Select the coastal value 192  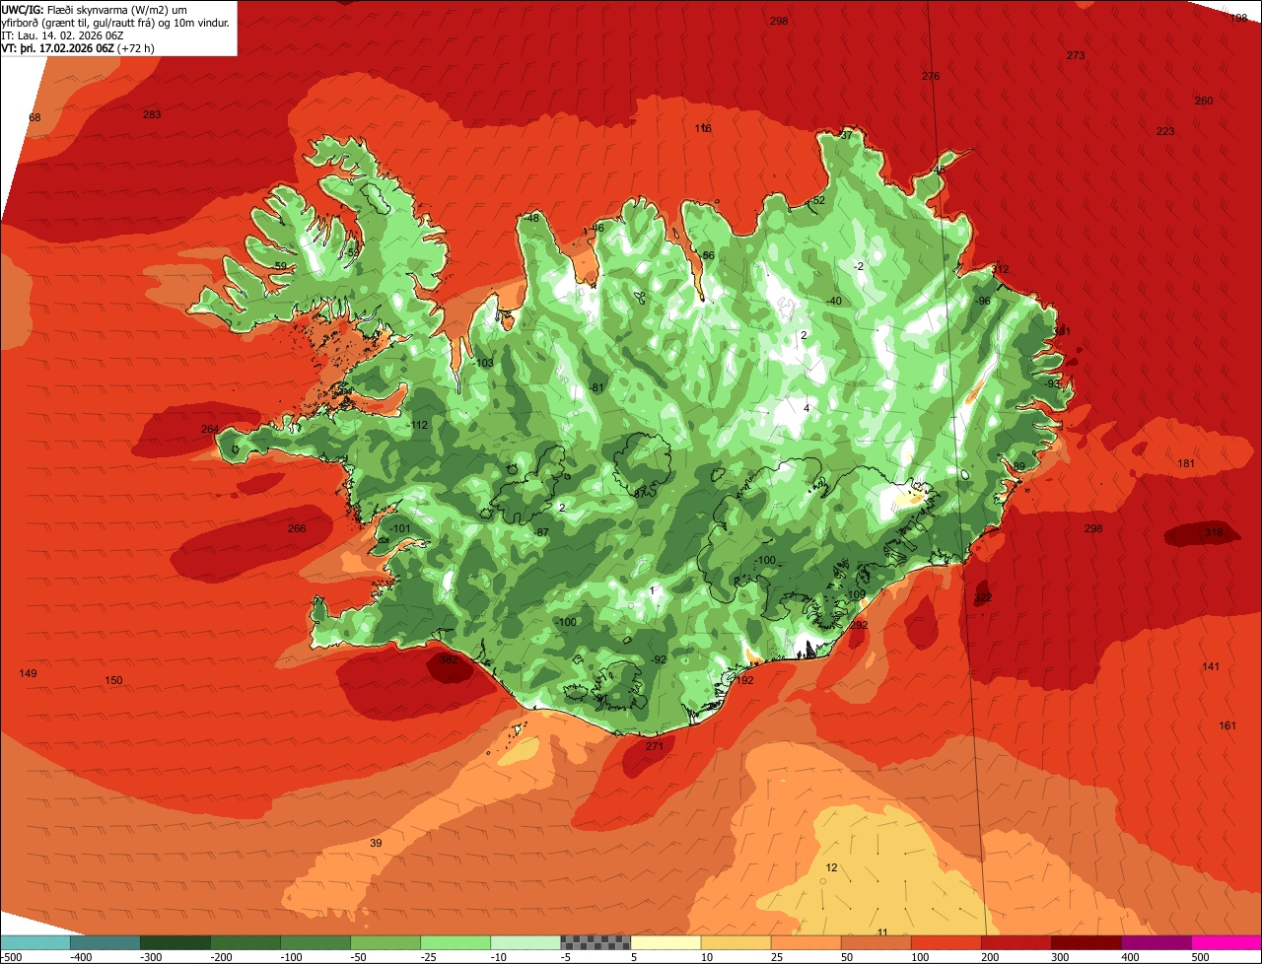tap(744, 680)
